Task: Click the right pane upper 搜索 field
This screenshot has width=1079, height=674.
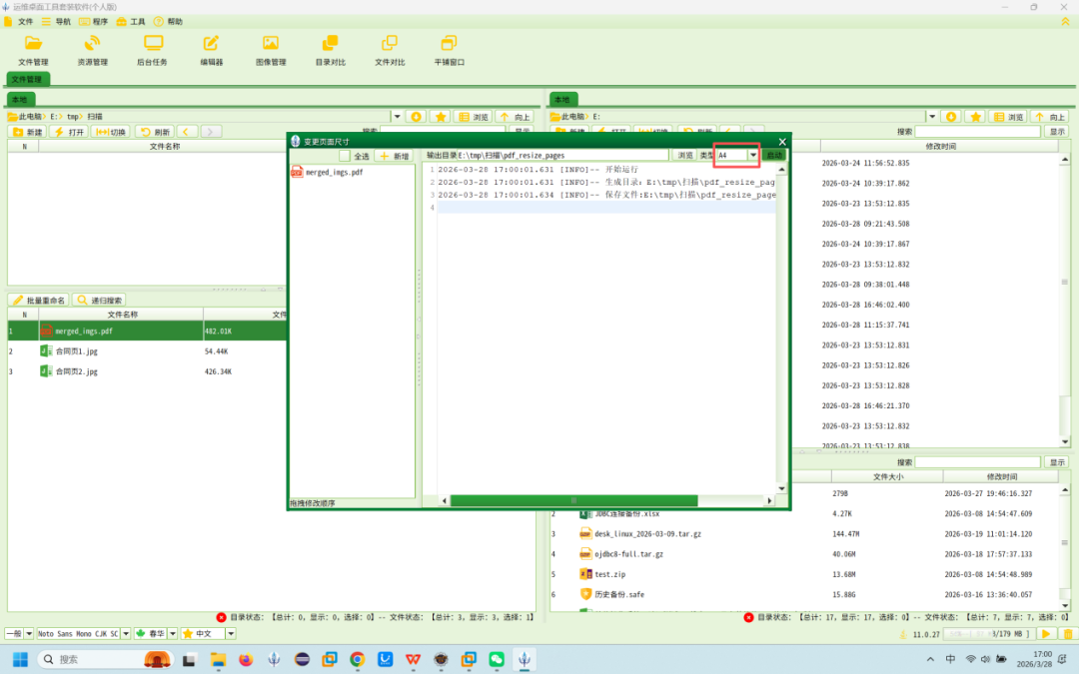Action: coord(978,132)
